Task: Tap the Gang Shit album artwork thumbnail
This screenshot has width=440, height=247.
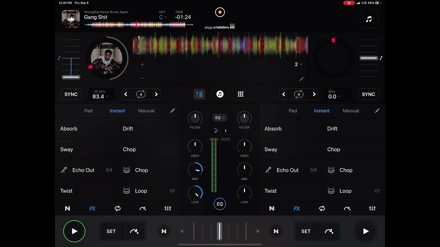Action: pos(71,19)
